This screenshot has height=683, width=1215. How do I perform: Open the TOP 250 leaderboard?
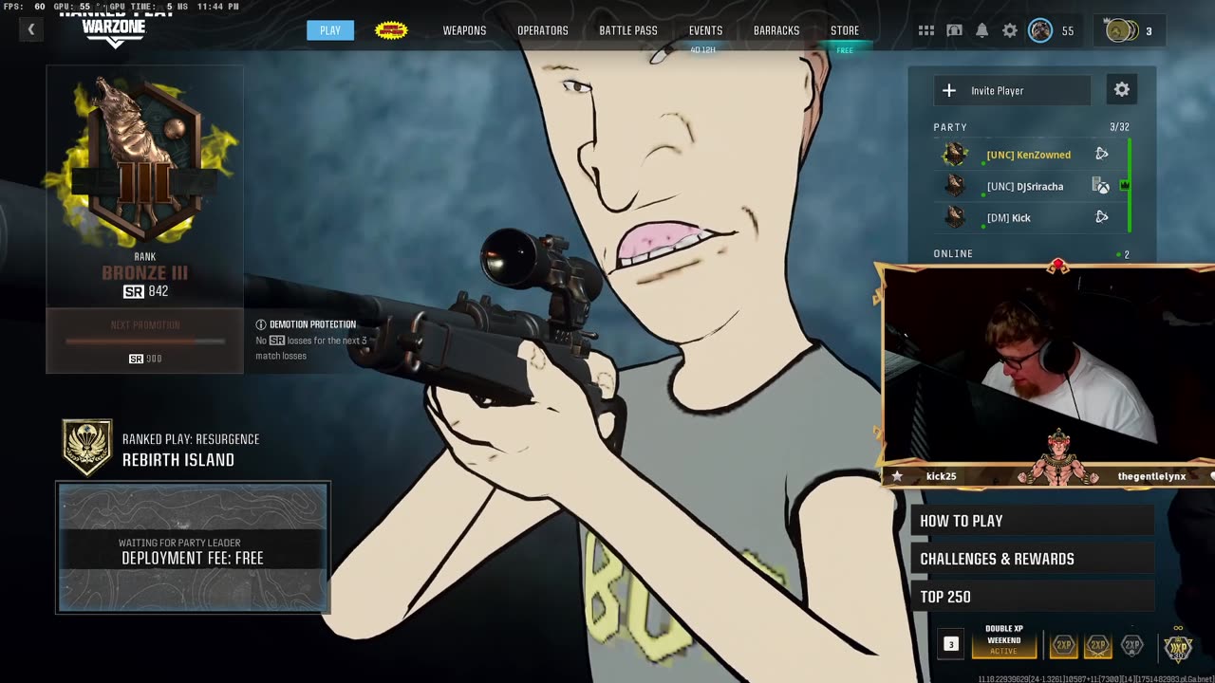[1032, 597]
